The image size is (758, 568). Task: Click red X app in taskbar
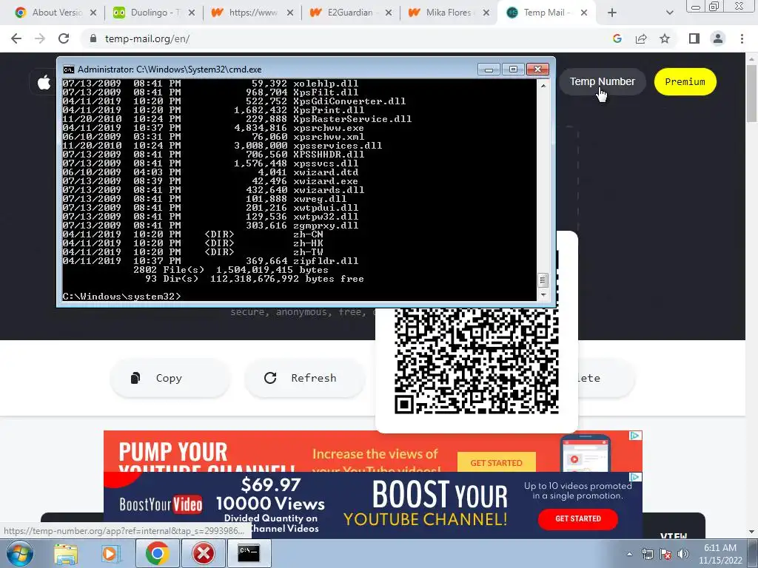point(204,553)
